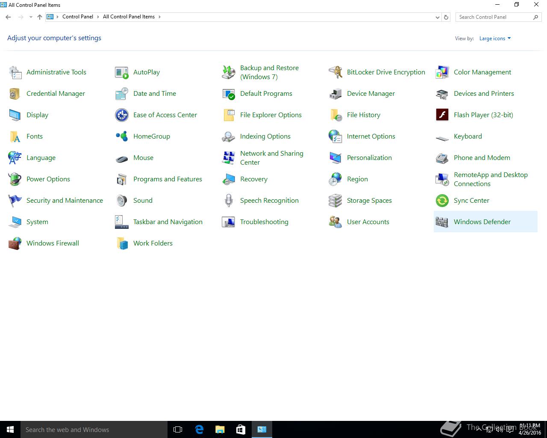The image size is (547, 438).
Task: Click the Search Control Panel field
Action: [x=494, y=17]
